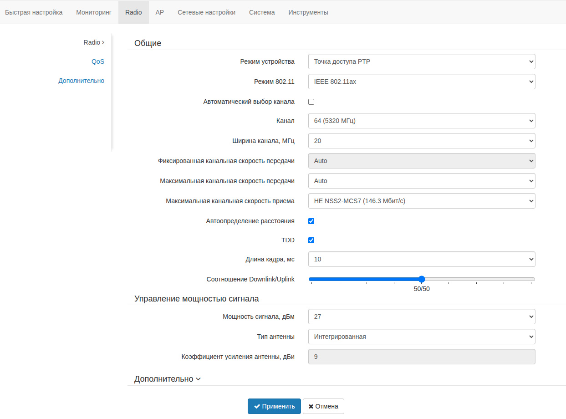566x419 pixels.
Task: Open the Режим устройства dropdown
Action: pos(421,62)
